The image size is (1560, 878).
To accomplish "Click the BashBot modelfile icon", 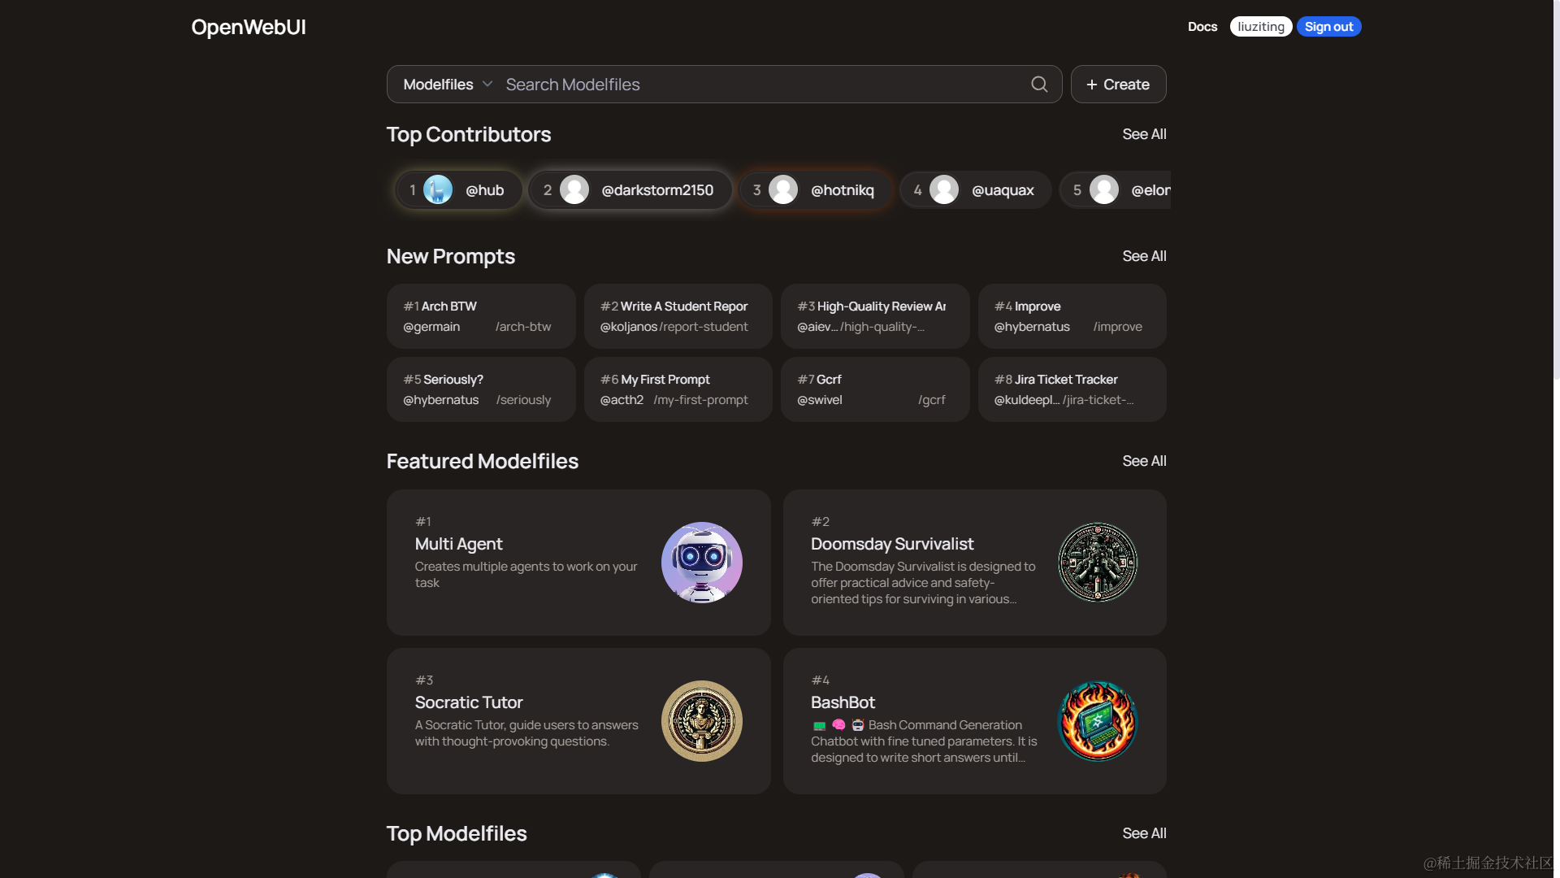I will coord(1097,720).
